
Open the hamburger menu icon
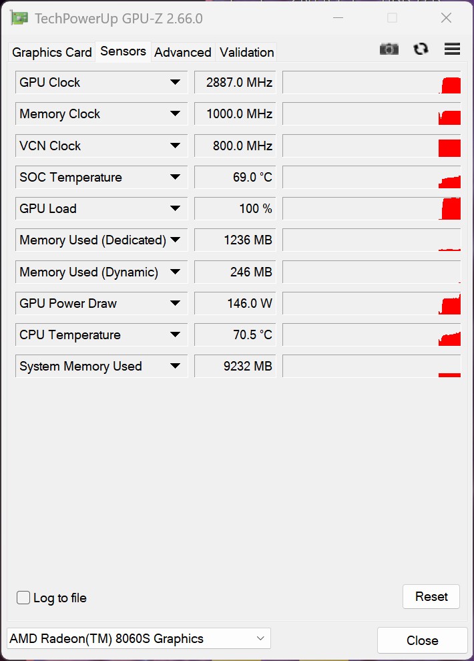coord(452,49)
